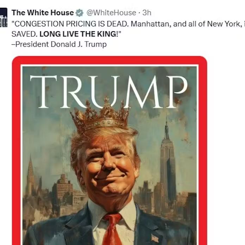
Task: Click the American flag lapel pin
Action: 155,238
